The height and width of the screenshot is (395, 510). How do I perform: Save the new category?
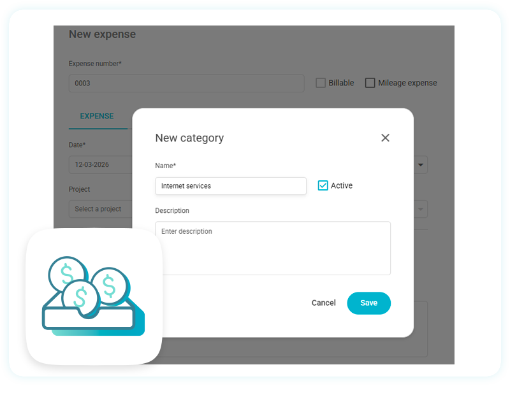[368, 303]
